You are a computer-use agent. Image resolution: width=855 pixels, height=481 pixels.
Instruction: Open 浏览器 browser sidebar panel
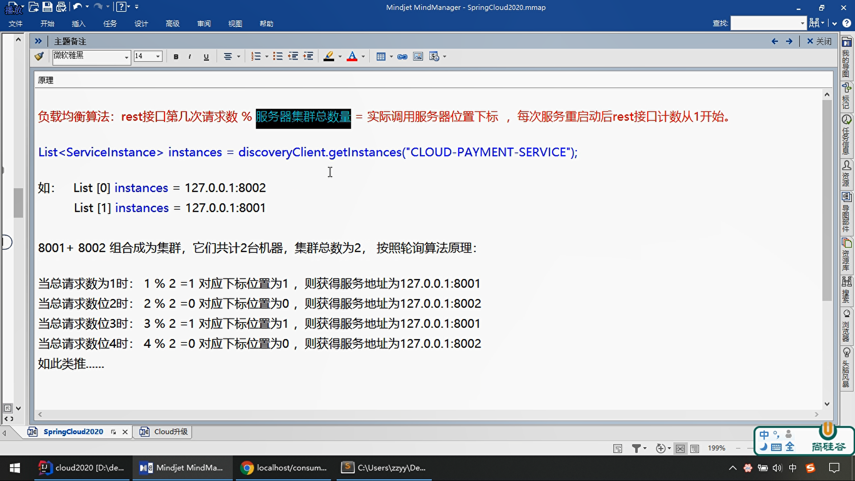pyautogui.click(x=846, y=326)
